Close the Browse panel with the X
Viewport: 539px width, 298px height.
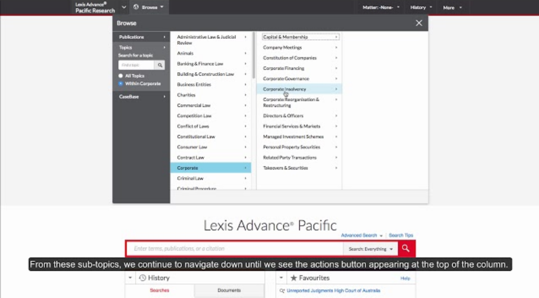[418, 23]
